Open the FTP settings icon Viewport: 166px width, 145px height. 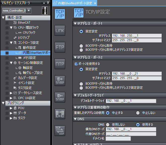tap(60, 47)
